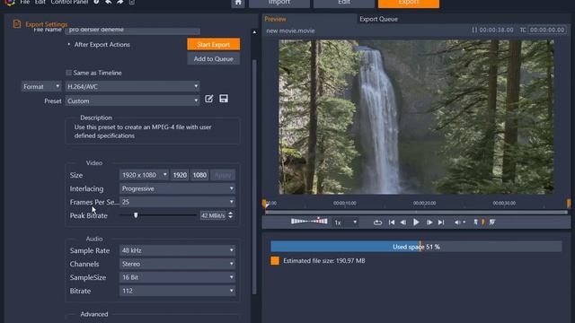Open the audio Bitrate dropdown 112
This screenshot has width=575, height=323.
(x=178, y=291)
